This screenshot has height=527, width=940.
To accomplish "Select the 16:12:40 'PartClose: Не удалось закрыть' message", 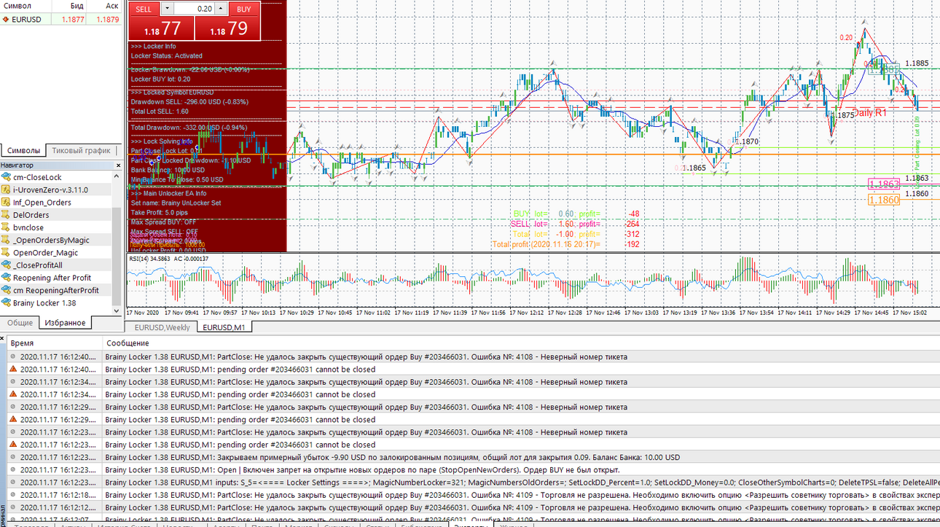I will click(366, 357).
